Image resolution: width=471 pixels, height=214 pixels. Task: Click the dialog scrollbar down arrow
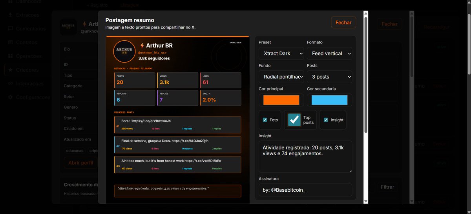[366, 201]
